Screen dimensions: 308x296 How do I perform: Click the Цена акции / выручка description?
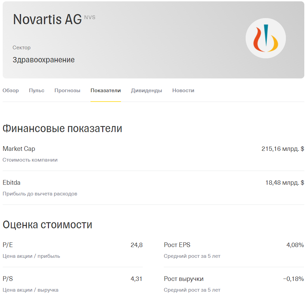coord(30,290)
